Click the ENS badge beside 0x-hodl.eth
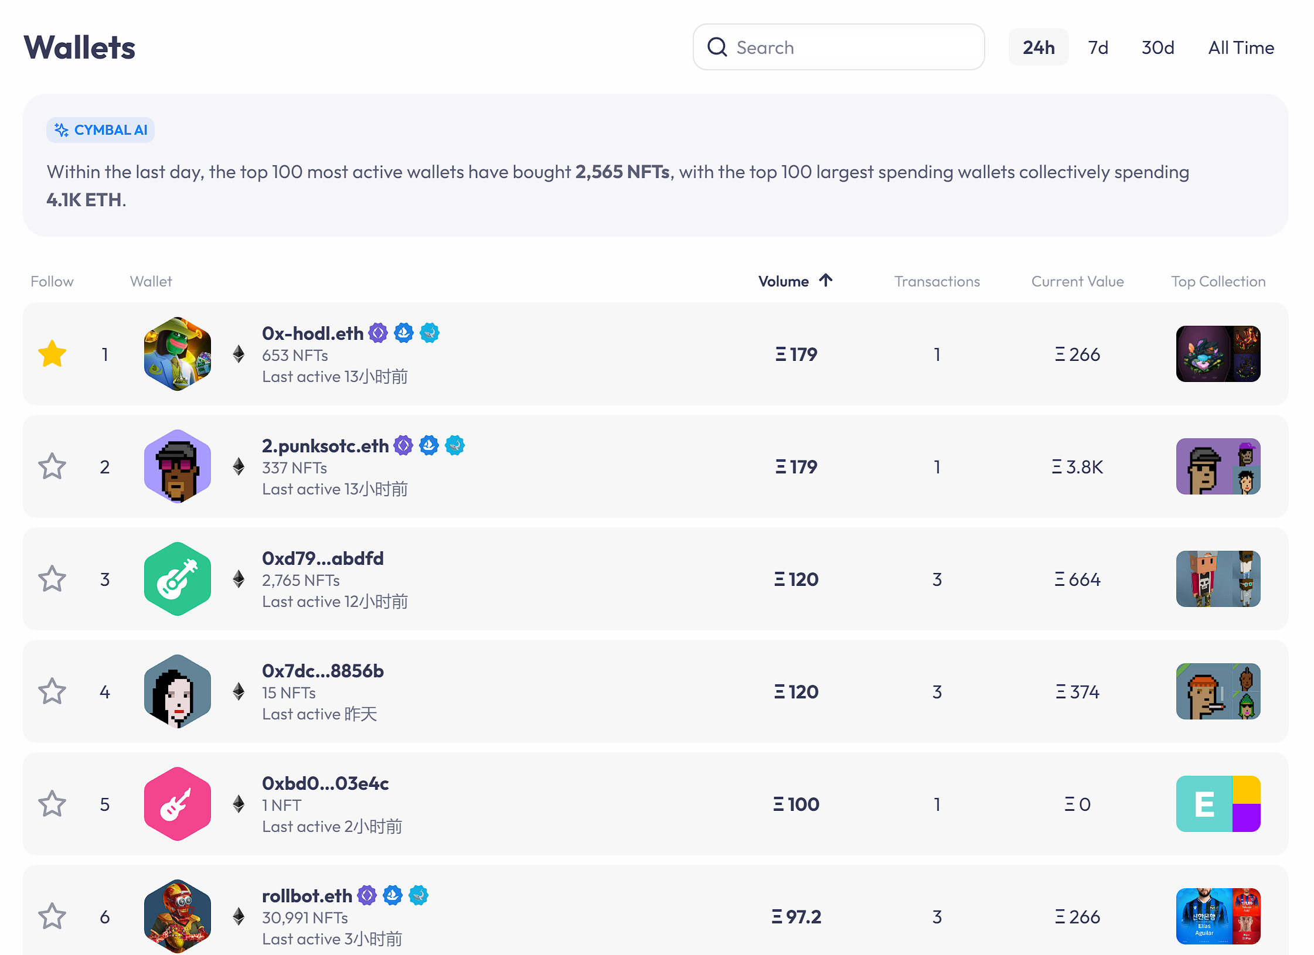 378,333
